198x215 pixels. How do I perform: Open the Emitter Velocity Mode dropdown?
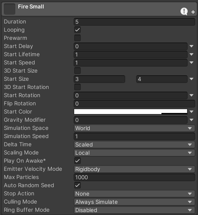coord(134,169)
